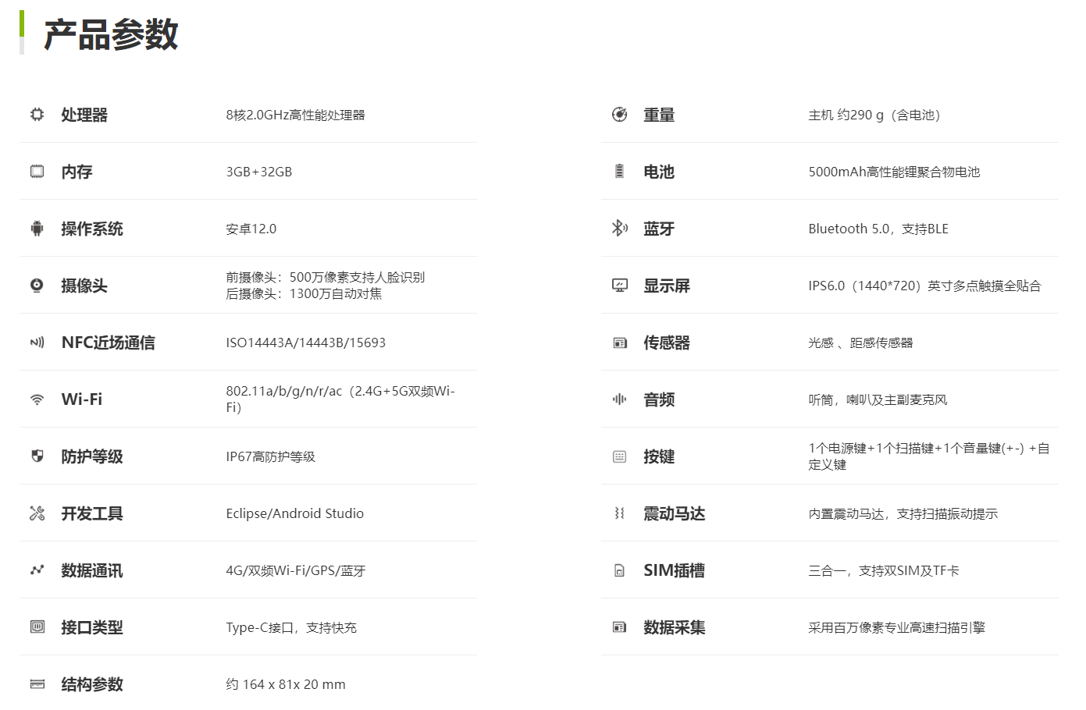Click the development tools wrench icon
This screenshot has width=1086, height=710.
pyautogui.click(x=37, y=513)
